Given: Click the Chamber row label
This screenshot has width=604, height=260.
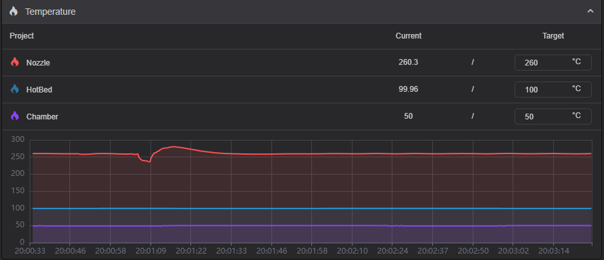Looking at the screenshot, I should [41, 117].
